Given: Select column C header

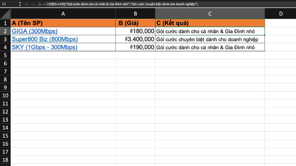Looking at the screenshot, I should [210, 14].
